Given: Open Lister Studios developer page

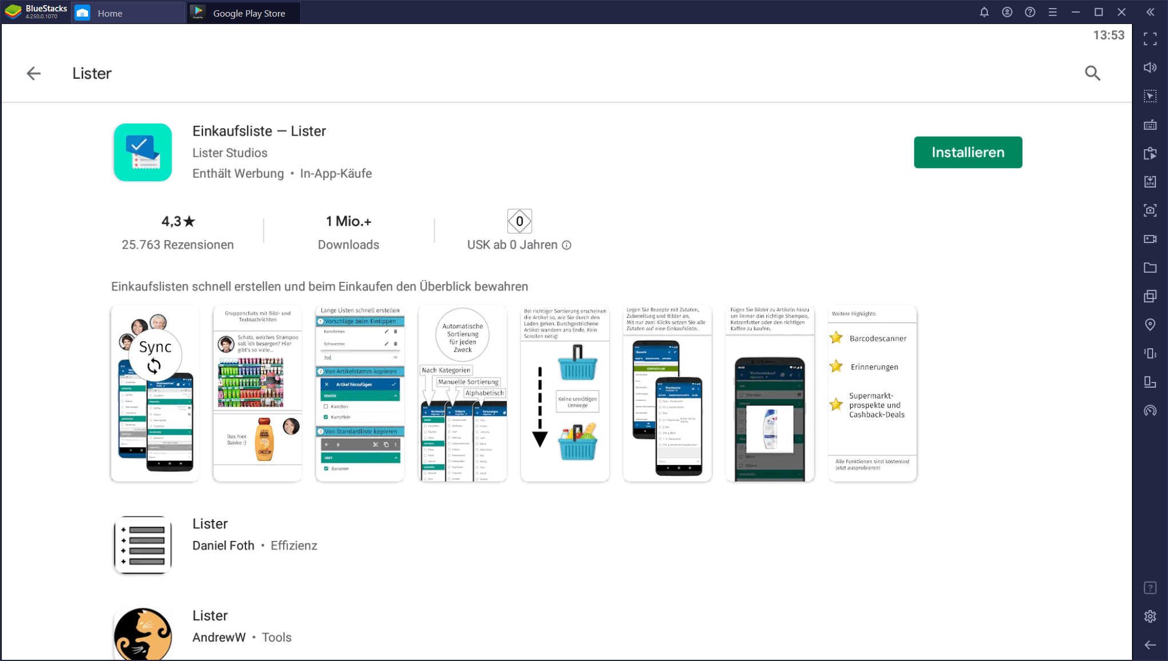Looking at the screenshot, I should pos(230,153).
